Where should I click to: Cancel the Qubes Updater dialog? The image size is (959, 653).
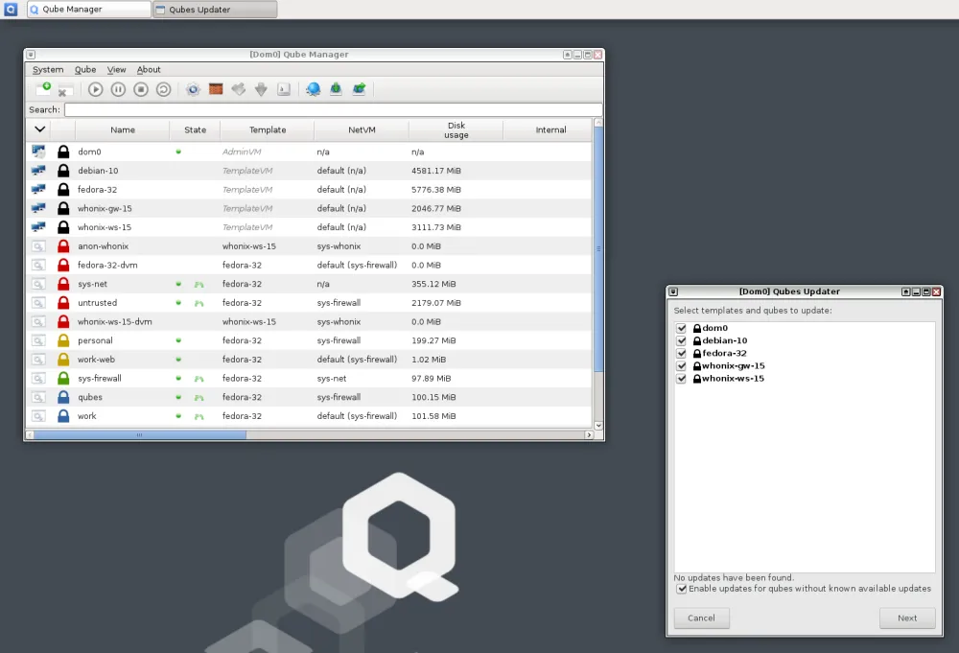(x=701, y=618)
